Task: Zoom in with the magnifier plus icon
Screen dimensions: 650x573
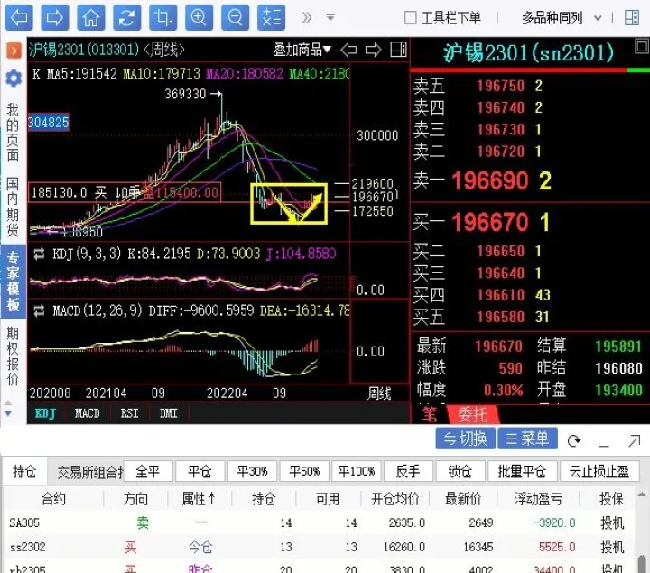Action: 199,17
